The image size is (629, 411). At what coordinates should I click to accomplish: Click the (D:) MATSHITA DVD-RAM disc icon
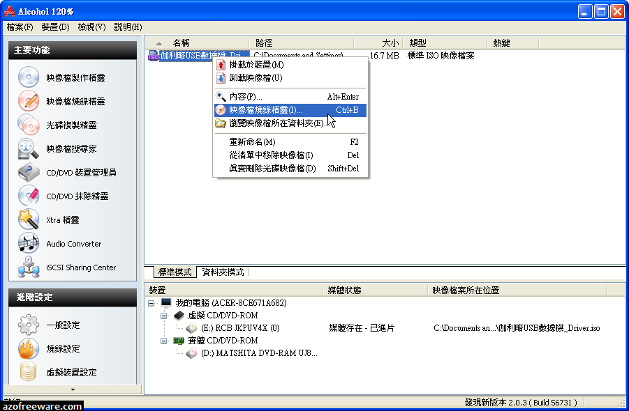(191, 353)
